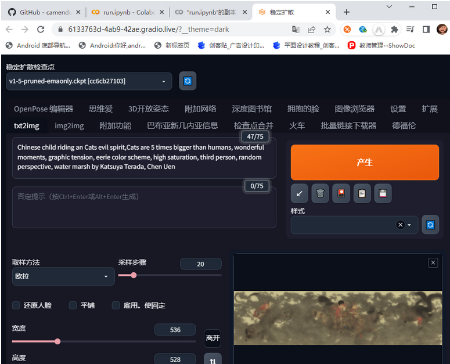Refresh the checkpoint list icon
The image size is (450, 364).
[x=188, y=81]
